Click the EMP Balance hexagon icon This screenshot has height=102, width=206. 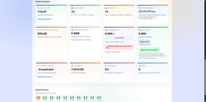pos(39,8)
